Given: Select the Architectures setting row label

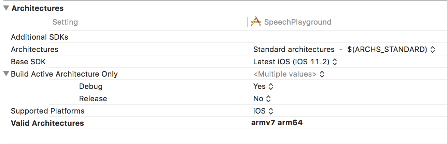Looking at the screenshot, I should point(34,49).
